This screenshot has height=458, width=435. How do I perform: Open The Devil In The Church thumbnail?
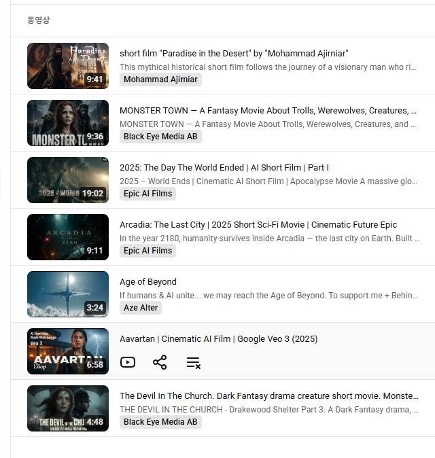point(68,408)
